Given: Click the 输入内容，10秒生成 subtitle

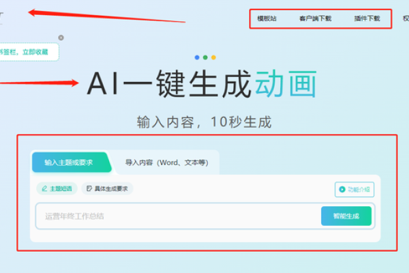Looking at the screenshot, I should tap(204, 122).
